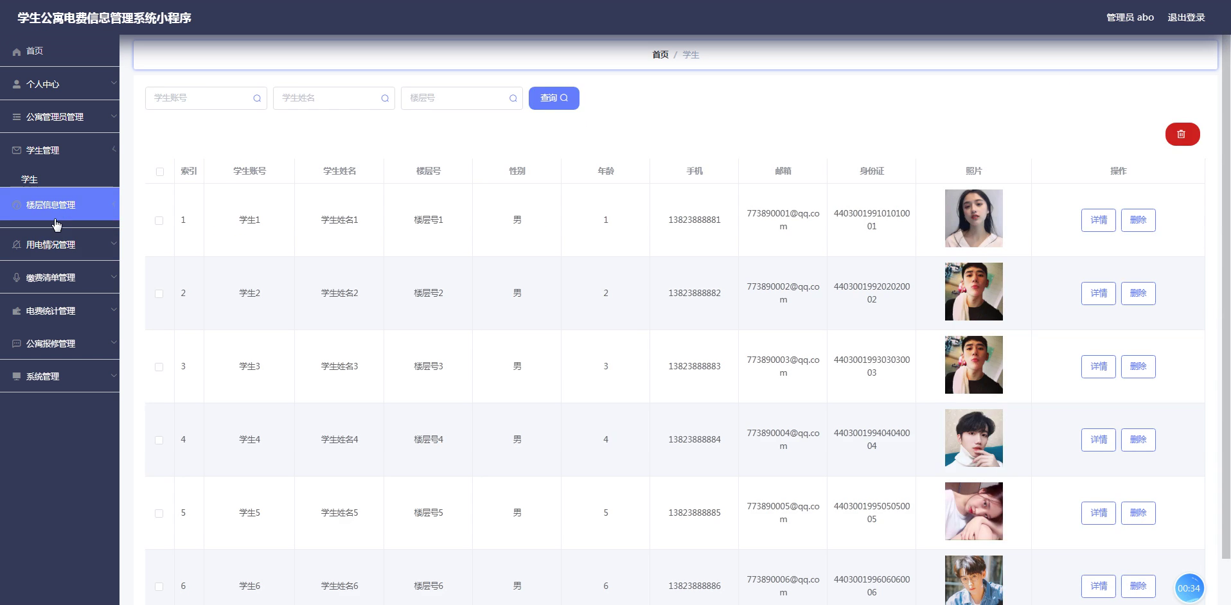Click the 身份证 column header
Viewport: 1231px width, 605px height.
pos(872,171)
